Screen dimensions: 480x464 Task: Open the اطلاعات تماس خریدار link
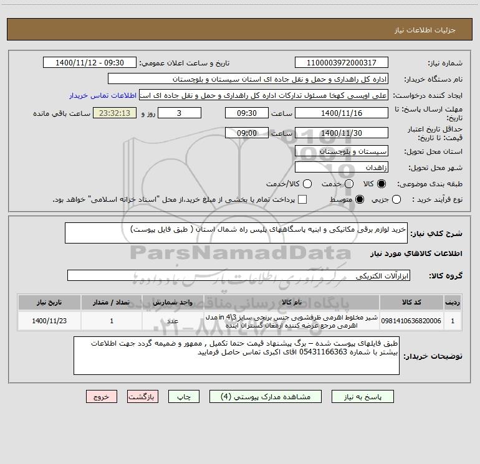103,95
